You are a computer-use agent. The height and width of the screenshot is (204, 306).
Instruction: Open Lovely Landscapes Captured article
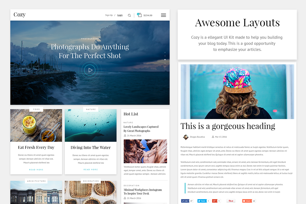(141, 129)
